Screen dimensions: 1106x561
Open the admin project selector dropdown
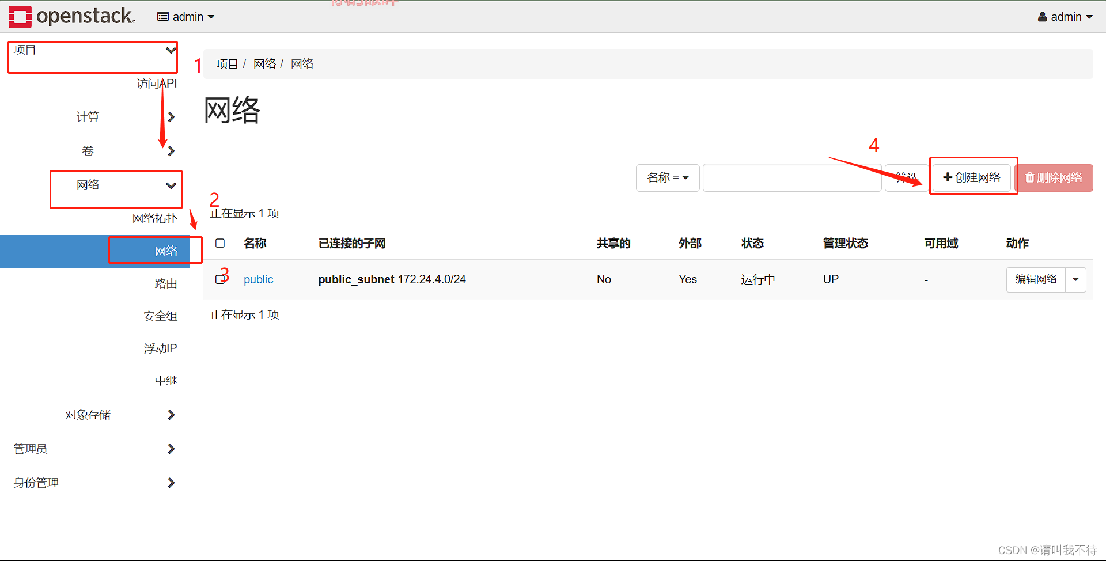pos(185,17)
